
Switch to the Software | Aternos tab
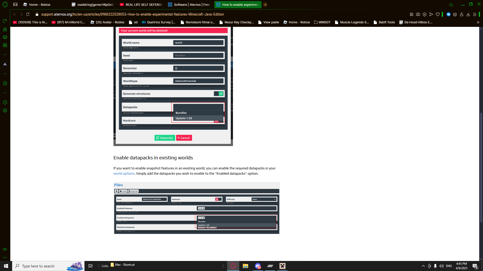(190, 5)
